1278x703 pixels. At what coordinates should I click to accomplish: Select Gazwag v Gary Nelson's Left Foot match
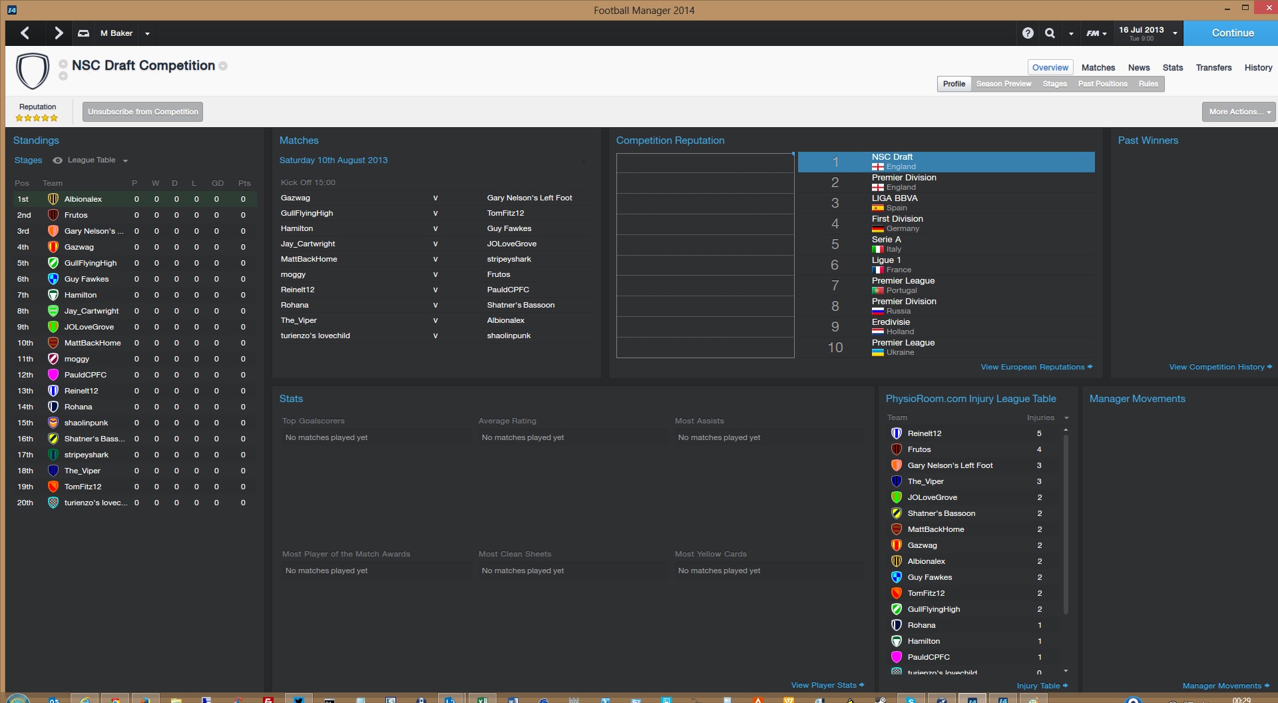[x=435, y=198]
